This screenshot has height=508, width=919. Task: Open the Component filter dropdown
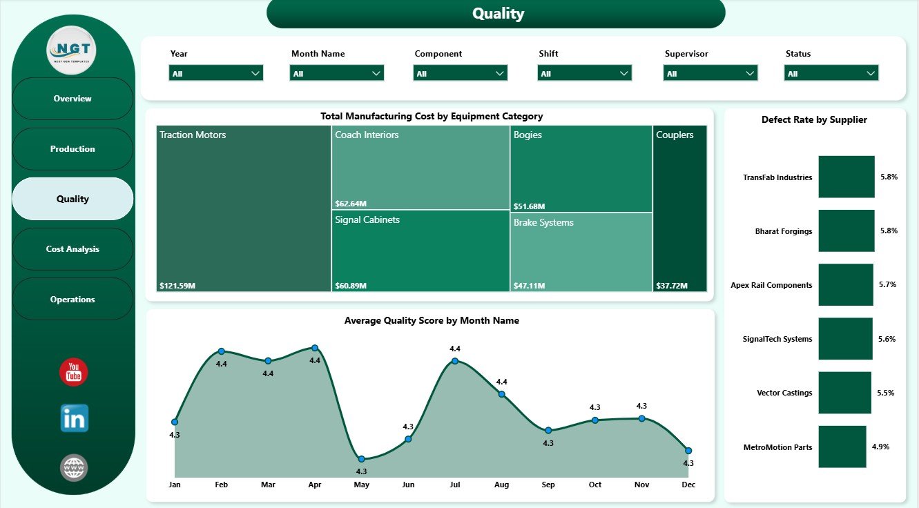coord(461,73)
